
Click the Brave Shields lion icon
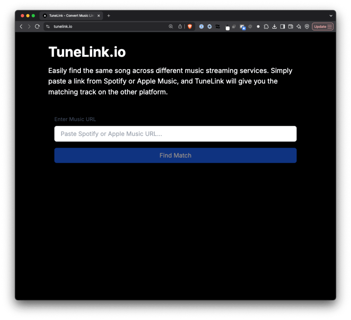(x=190, y=26)
